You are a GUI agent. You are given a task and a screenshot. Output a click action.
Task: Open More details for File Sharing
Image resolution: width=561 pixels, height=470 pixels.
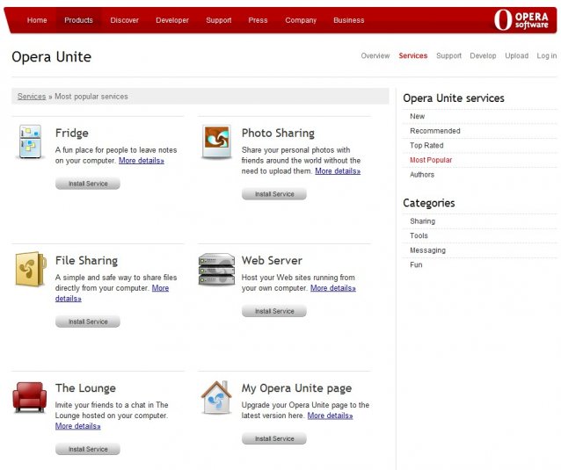(160, 288)
